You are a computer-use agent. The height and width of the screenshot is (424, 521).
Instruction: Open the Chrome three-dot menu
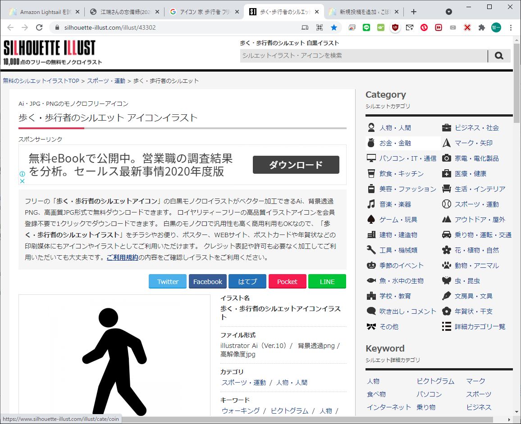511,27
